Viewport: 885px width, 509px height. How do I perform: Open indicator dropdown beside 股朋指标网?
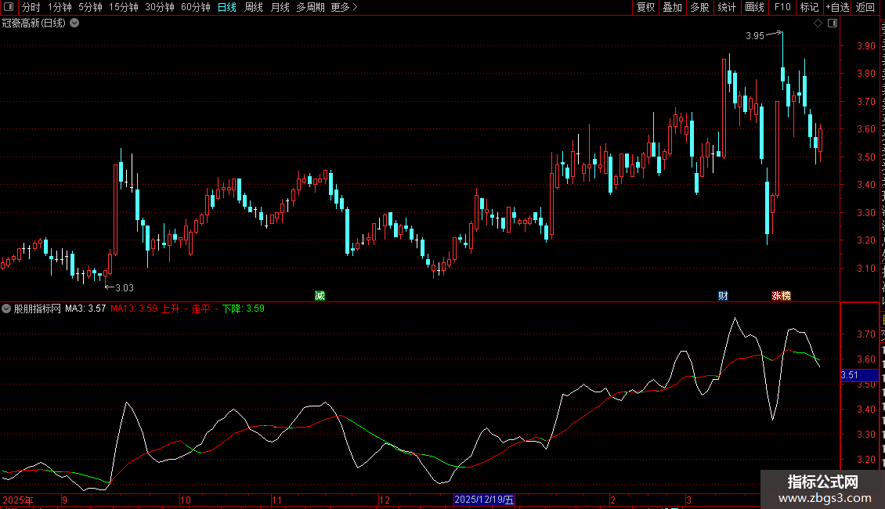tap(6, 309)
